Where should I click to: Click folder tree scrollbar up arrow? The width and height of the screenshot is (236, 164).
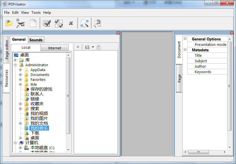(x=68, y=55)
